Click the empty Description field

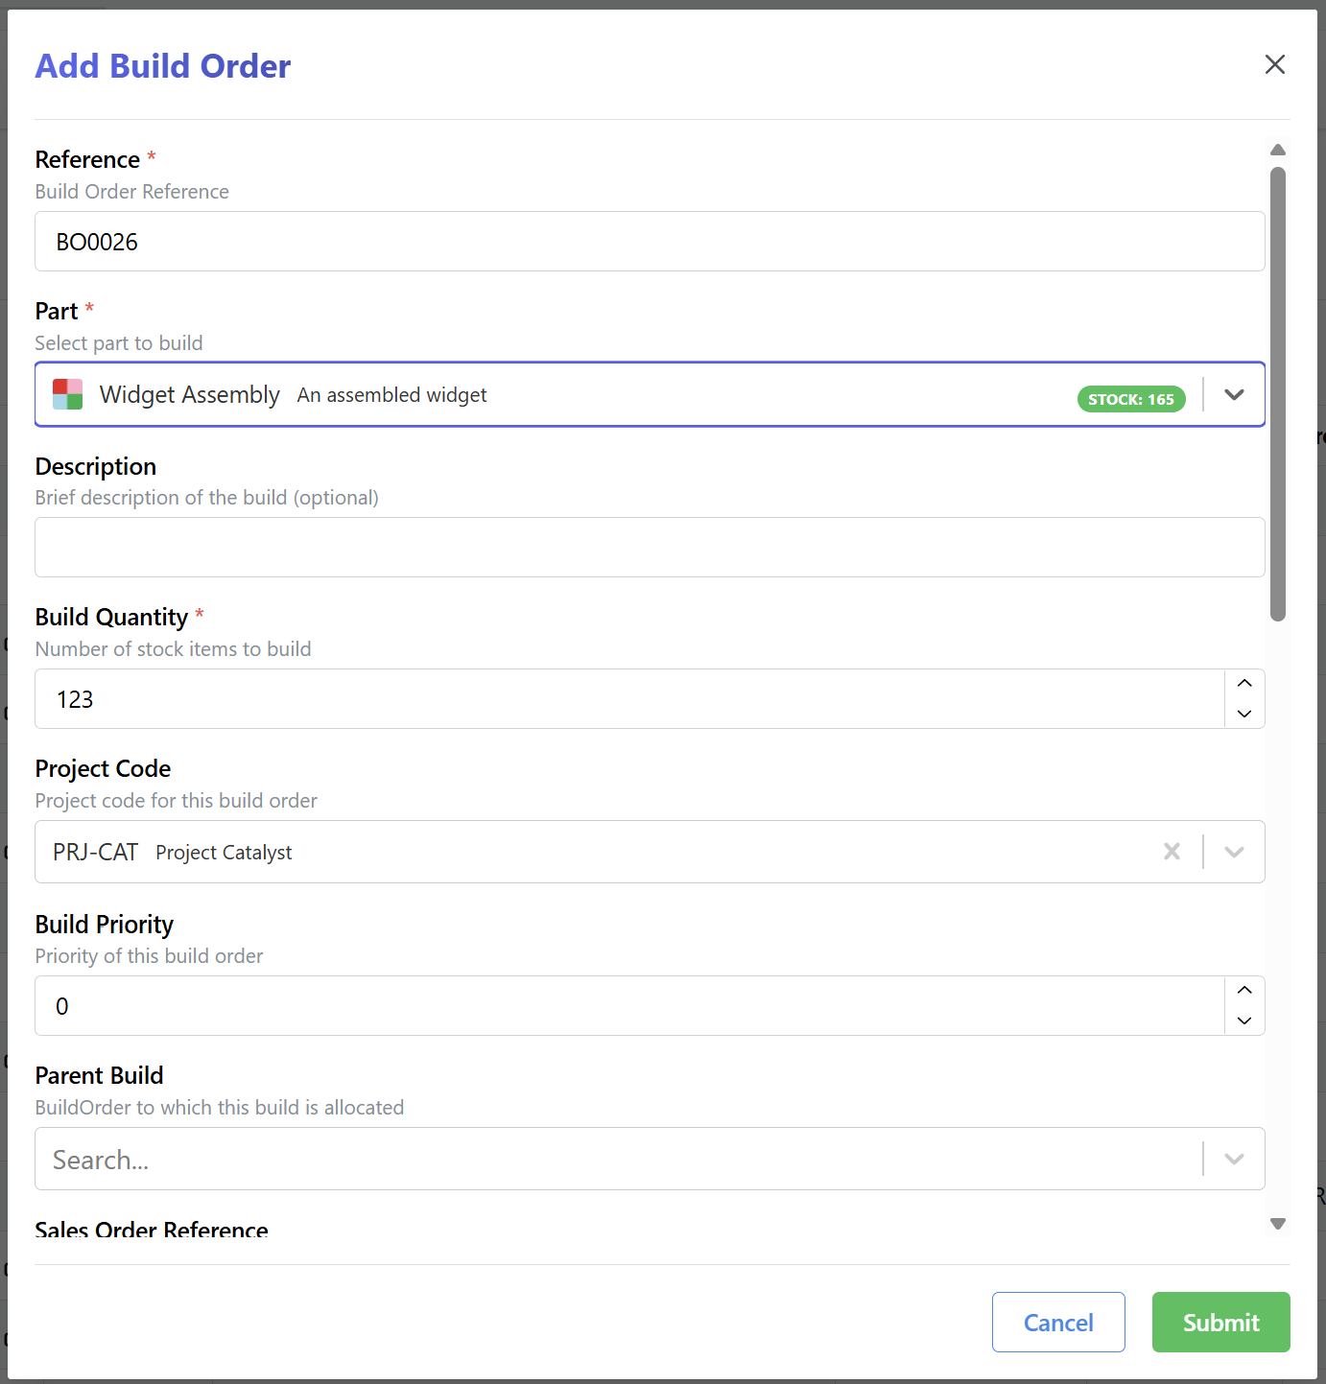click(x=650, y=547)
